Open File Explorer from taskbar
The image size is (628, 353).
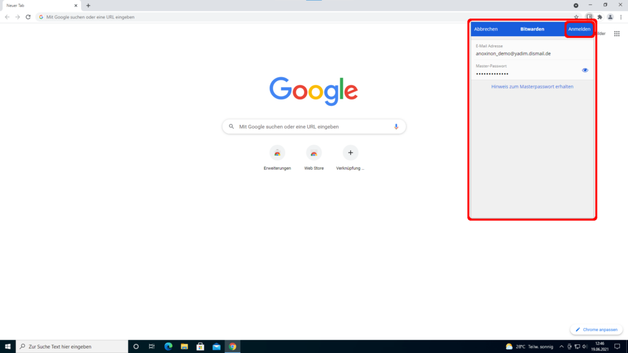184,347
